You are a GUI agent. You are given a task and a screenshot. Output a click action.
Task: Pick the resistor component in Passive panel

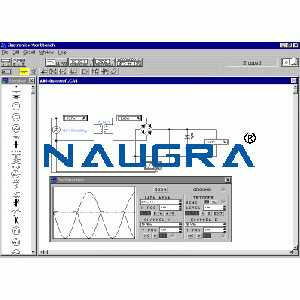16,137
